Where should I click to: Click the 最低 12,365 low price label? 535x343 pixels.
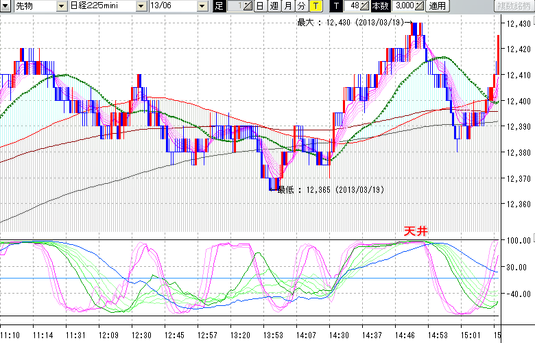coord(329,190)
